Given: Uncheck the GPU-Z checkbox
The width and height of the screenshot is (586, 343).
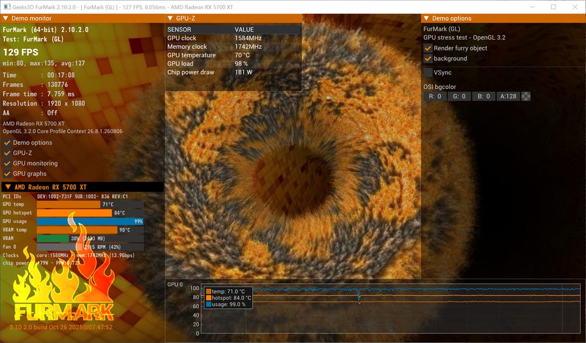Looking at the screenshot, I should pyautogui.click(x=7, y=153).
